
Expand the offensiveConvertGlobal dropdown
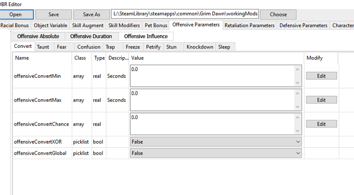[x=216, y=153]
